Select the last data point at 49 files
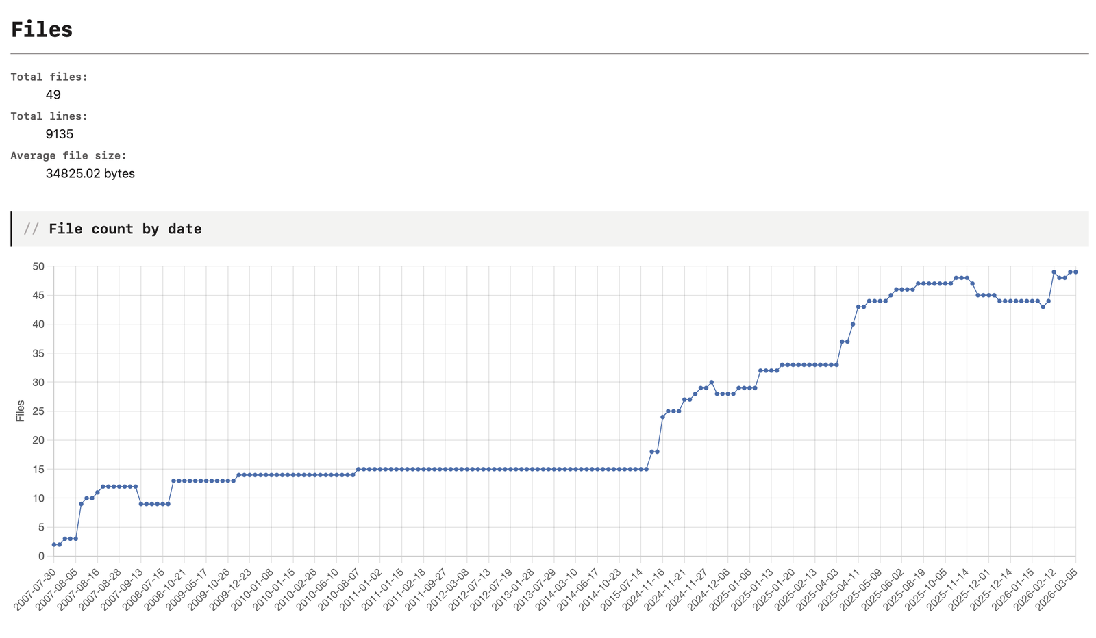Image resolution: width=1096 pixels, height=638 pixels. pos(1075,272)
